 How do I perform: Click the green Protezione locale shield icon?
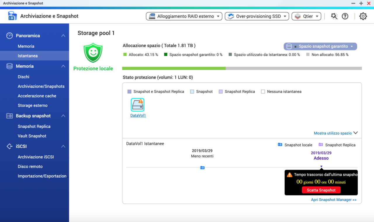coord(93,53)
